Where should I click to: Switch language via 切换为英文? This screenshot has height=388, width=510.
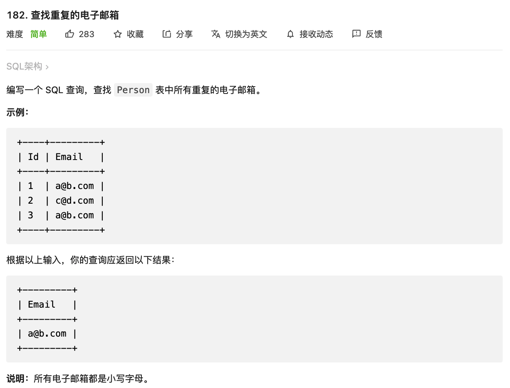coord(246,34)
